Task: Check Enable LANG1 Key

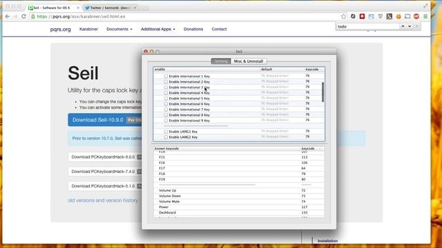Action: click(166, 132)
